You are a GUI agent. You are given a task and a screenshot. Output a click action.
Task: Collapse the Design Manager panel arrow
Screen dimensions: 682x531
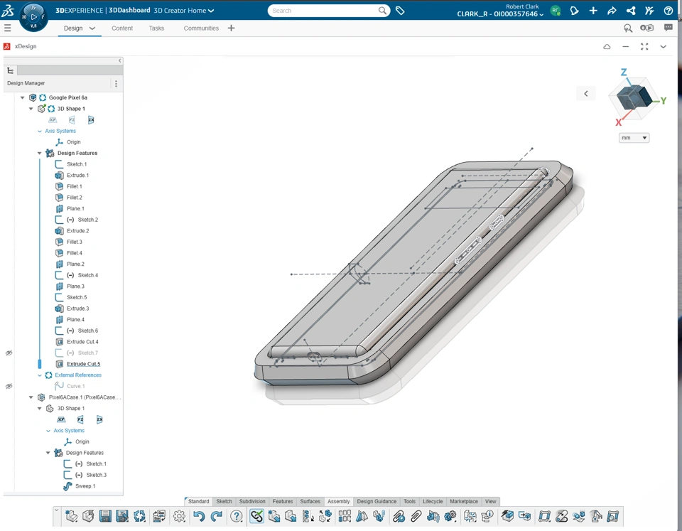click(119, 61)
